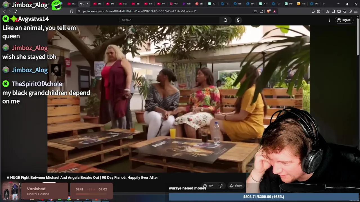Click the $503.71/$300.00 donation goal bar
360x202 pixels.
coord(264,197)
